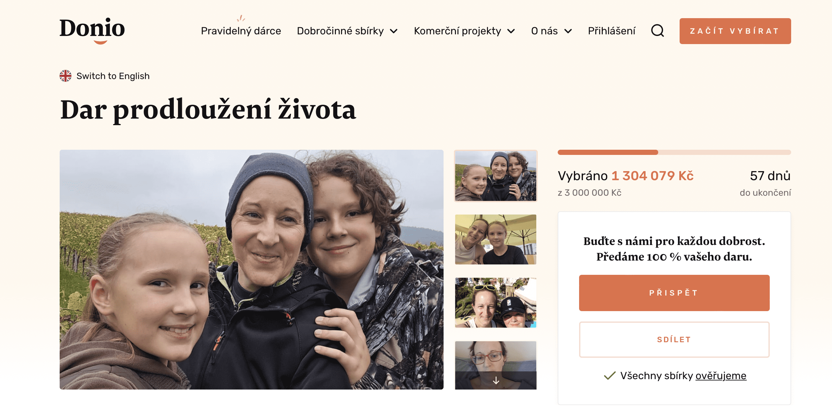Click the ZAČÍT VYBÍRAT button
This screenshot has height=420, width=832.
(735, 31)
